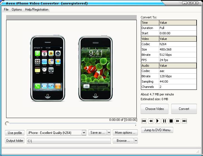Select the video Codec value h264
The width and height of the screenshot is (203, 156).
click(178, 44)
